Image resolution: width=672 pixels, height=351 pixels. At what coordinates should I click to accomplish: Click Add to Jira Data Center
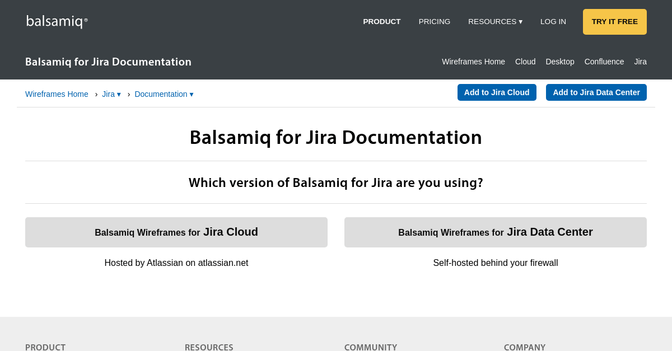pyautogui.click(x=596, y=92)
